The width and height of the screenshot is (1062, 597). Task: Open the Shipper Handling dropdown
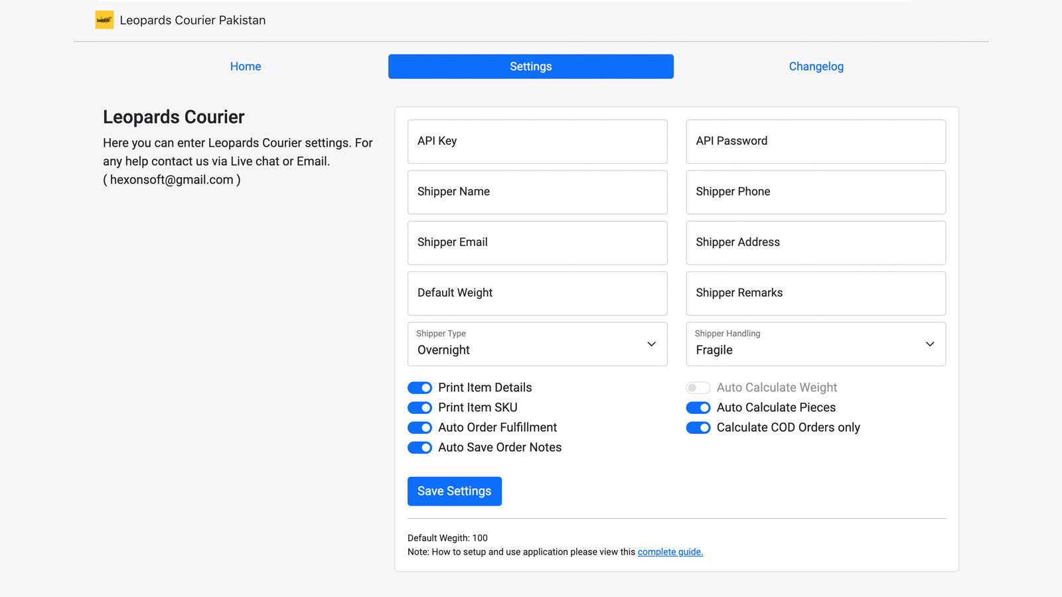click(x=815, y=344)
